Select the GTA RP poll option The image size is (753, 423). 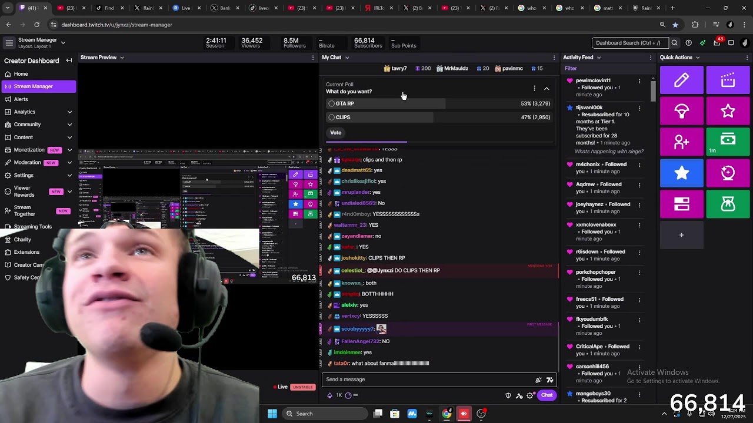[x=332, y=103]
